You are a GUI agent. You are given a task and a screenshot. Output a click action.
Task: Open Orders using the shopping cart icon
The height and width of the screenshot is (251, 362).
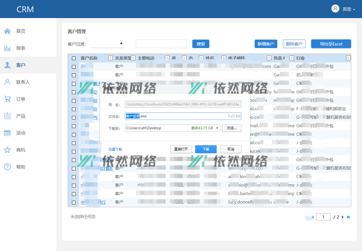pyautogui.click(x=7, y=99)
